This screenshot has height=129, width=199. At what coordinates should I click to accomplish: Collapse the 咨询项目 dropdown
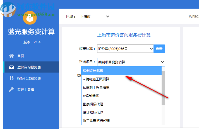coord(131,62)
